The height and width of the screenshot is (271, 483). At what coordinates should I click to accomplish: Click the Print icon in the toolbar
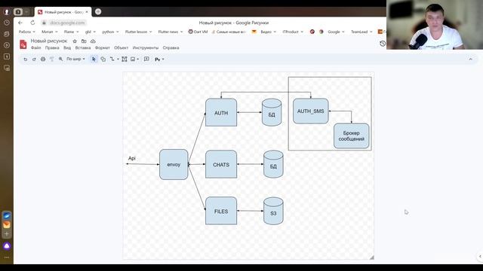(x=43, y=59)
